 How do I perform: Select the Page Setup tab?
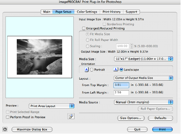(63, 12)
